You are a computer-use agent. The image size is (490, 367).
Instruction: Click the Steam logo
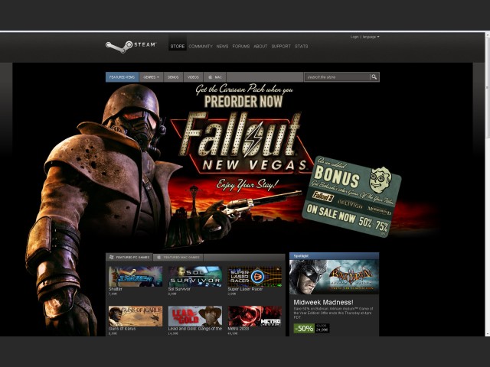131,47
